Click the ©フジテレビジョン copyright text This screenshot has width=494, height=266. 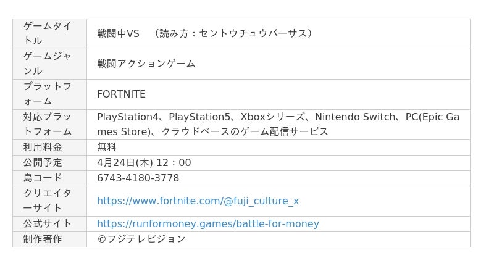coord(141,239)
